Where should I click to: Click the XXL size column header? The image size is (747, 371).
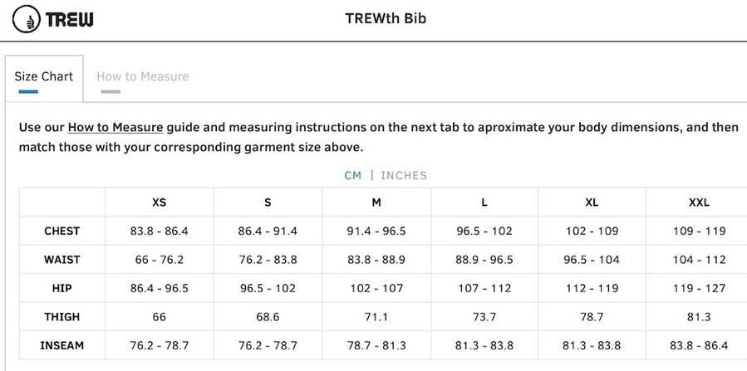699,203
